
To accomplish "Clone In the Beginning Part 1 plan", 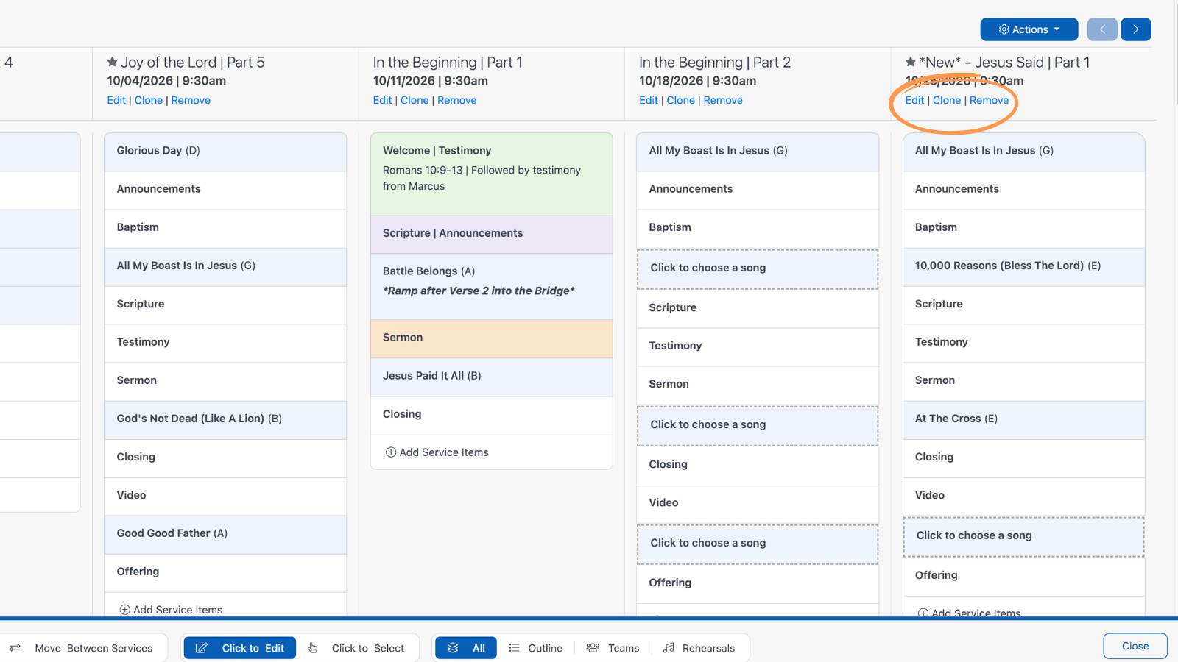I will click(x=415, y=100).
